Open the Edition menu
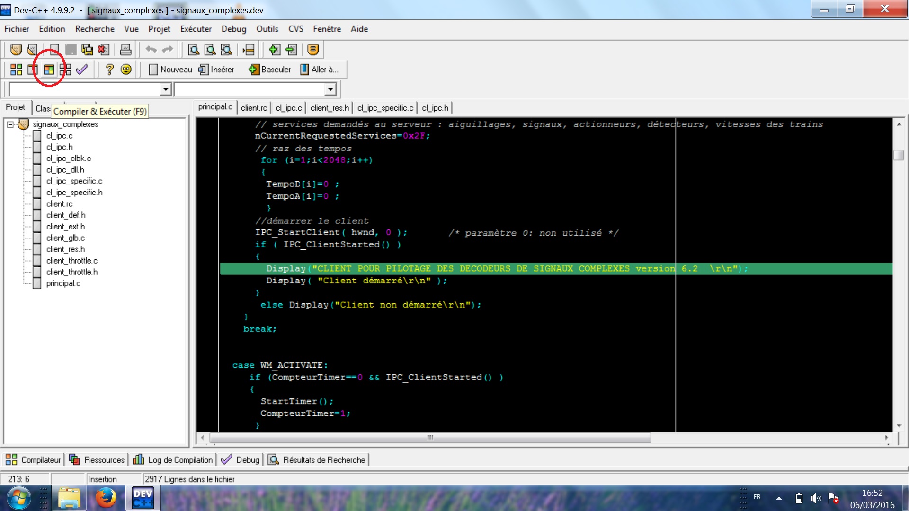 (x=52, y=29)
